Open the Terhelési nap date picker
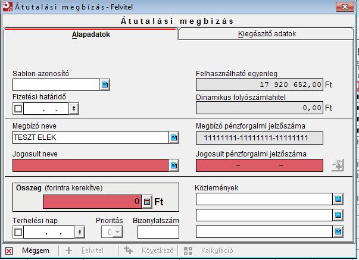 [x=80, y=232]
